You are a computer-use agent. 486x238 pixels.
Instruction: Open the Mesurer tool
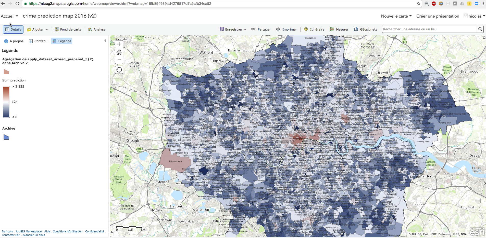click(x=339, y=29)
